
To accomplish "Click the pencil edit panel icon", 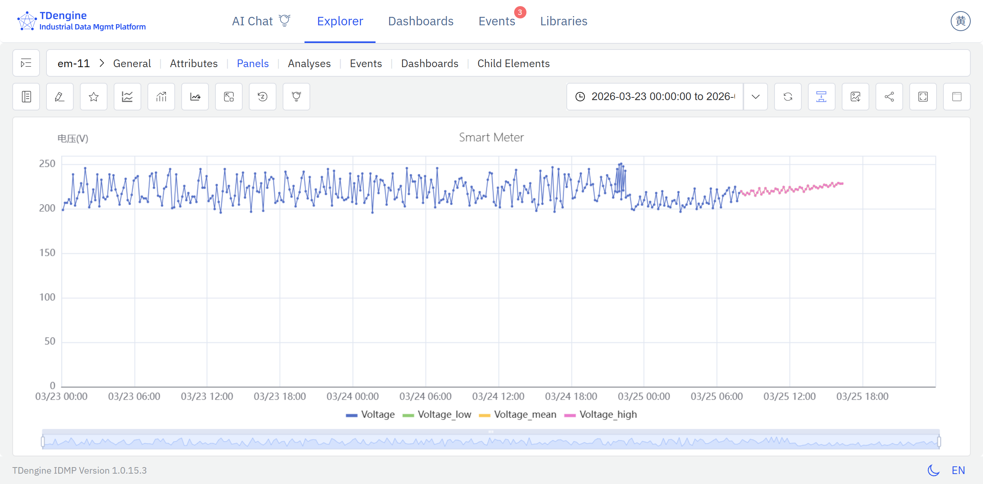I will coord(60,97).
